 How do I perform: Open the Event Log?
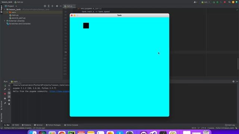(x=230, y=125)
